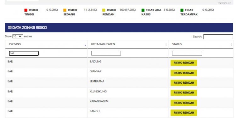
Task: Click Risiko Rendah badge for Badung
Action: [184, 63]
